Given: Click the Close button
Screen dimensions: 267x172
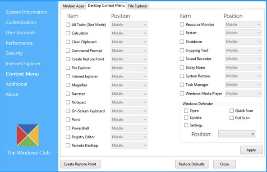Looking at the screenshot, I should point(224,164).
